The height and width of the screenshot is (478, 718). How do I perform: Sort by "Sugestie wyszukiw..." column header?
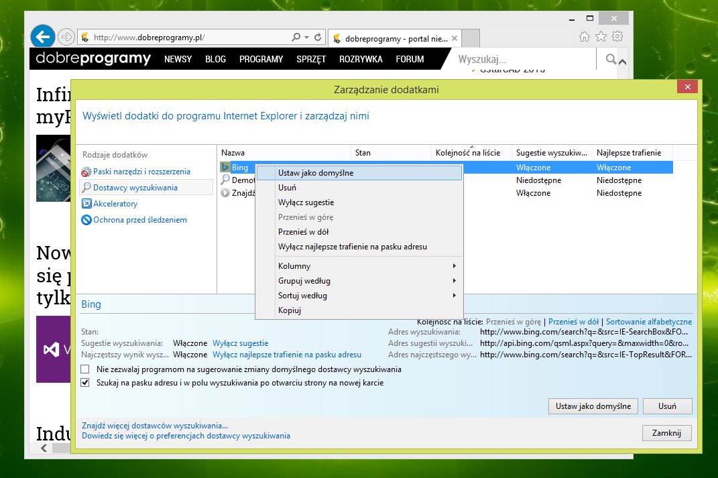(x=552, y=152)
